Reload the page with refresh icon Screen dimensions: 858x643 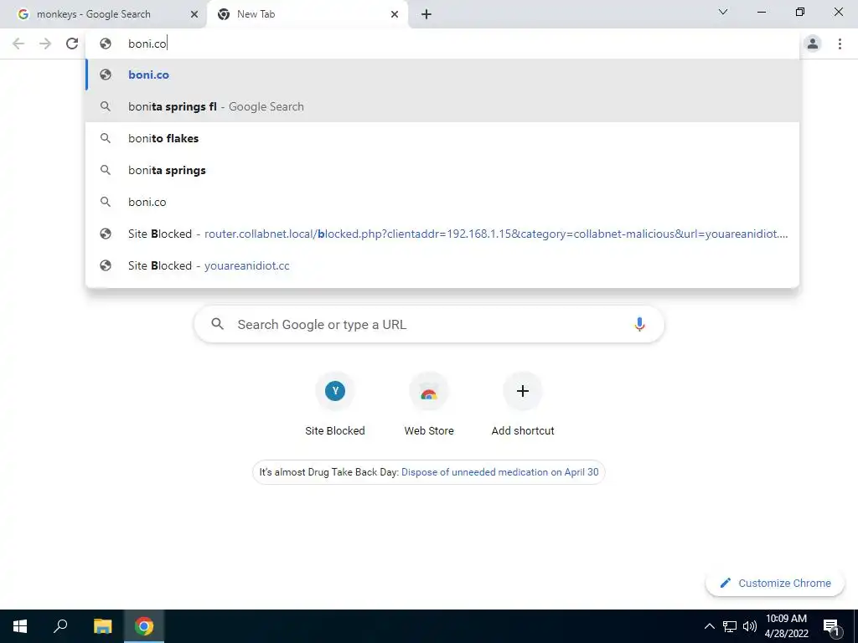click(72, 44)
